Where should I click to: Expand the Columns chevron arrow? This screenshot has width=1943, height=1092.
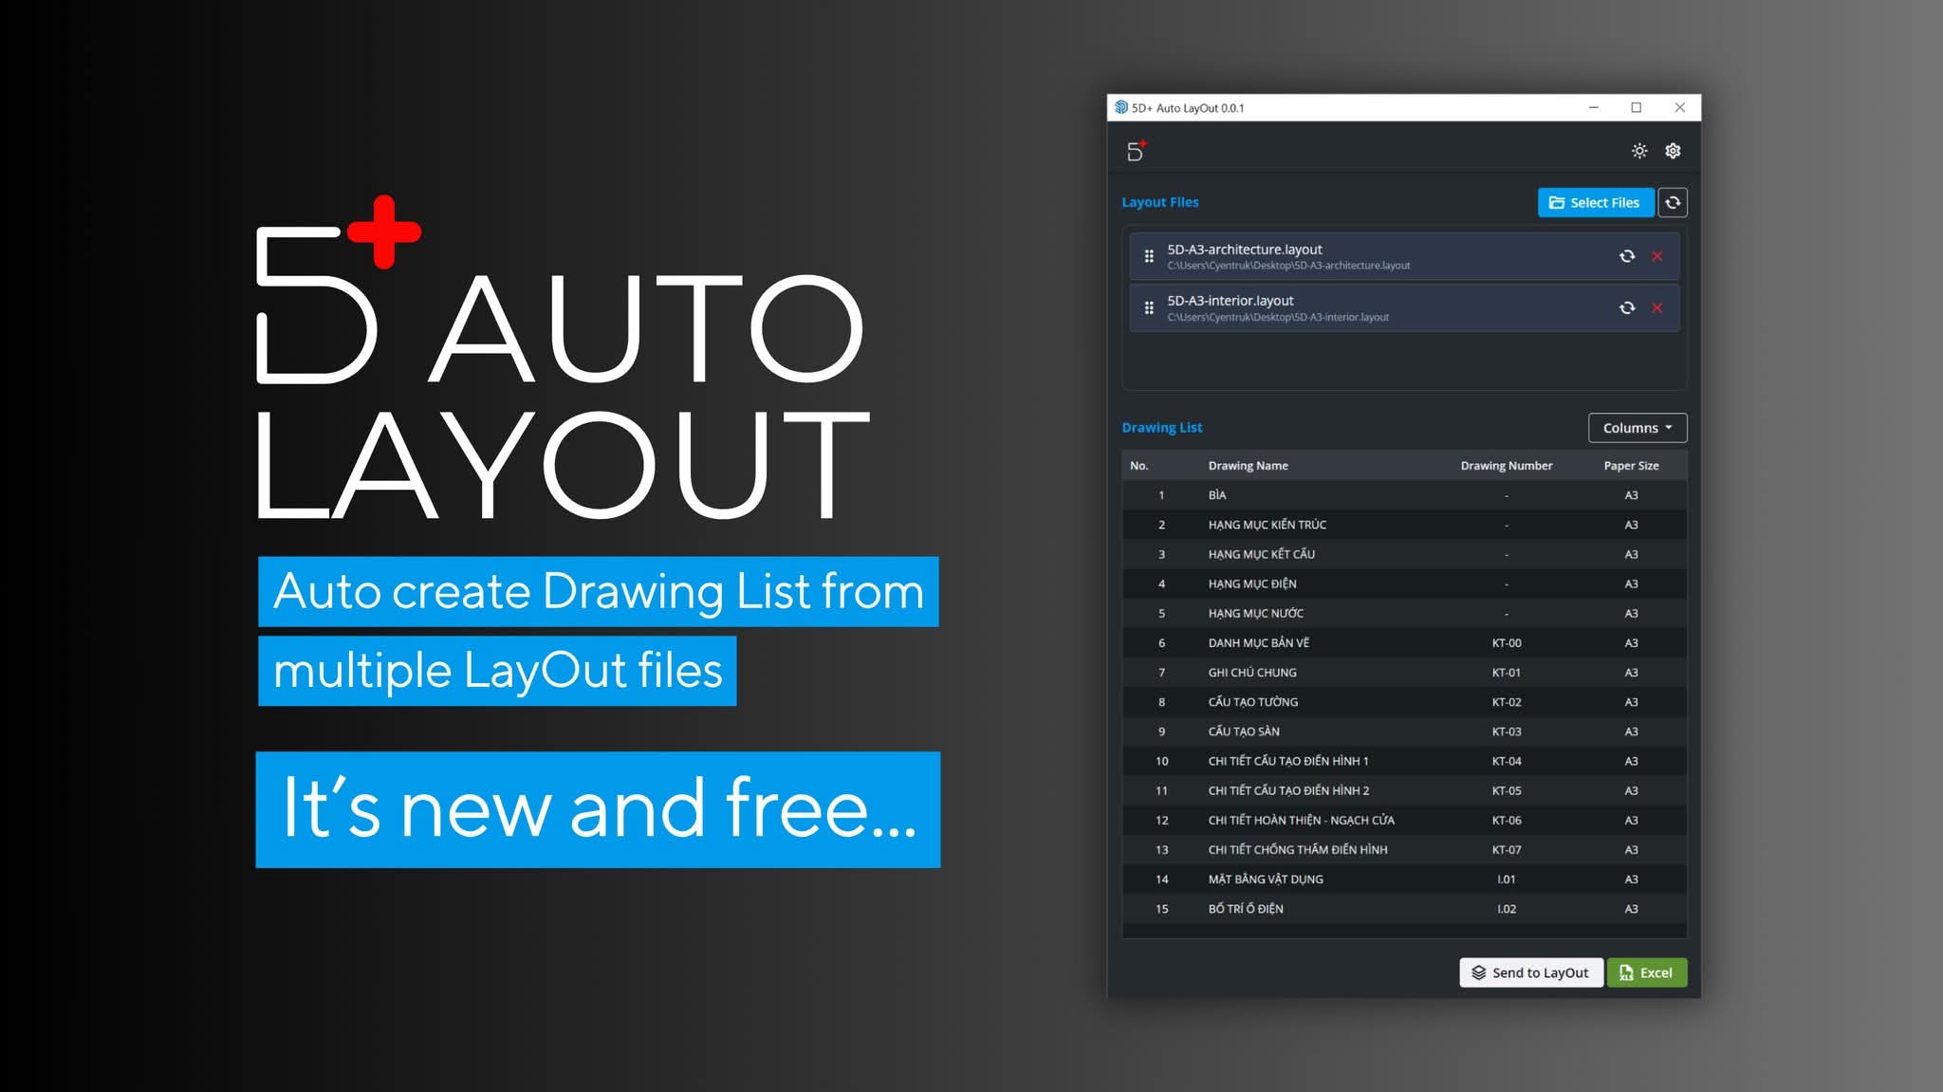click(1667, 428)
